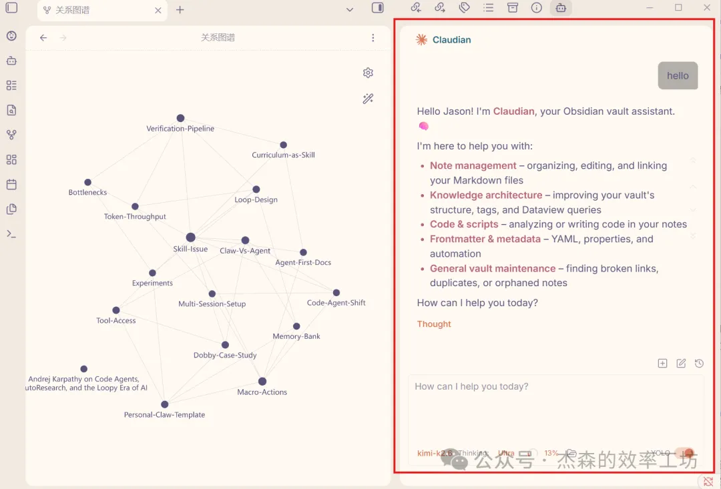Click the 关系图谱 title in the view header

pyautogui.click(x=218, y=37)
